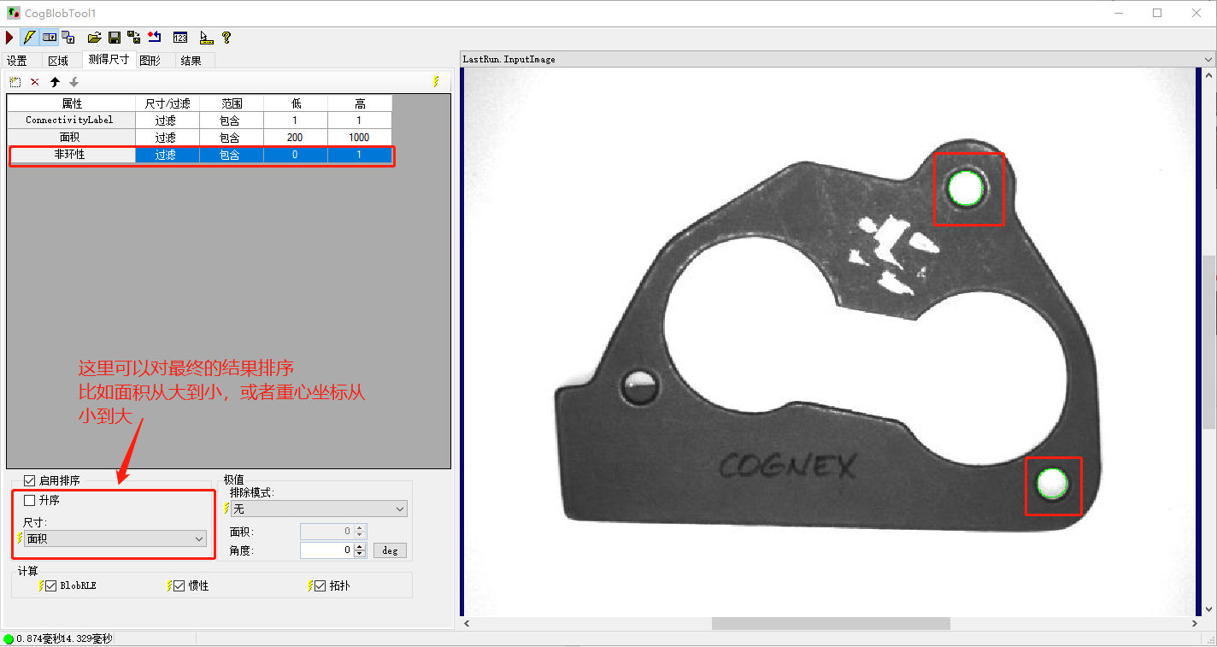Add a new measurement row
1217x647 pixels.
[15, 81]
